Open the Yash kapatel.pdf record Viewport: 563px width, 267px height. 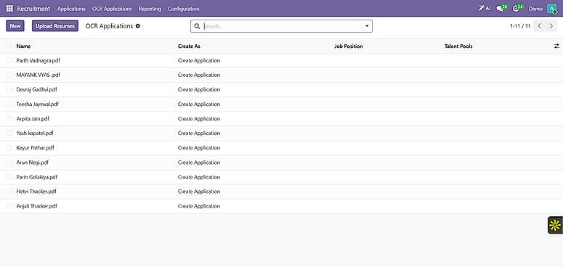click(x=35, y=133)
